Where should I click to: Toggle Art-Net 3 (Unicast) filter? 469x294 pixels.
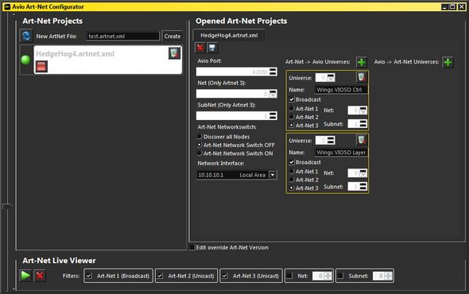click(x=225, y=276)
